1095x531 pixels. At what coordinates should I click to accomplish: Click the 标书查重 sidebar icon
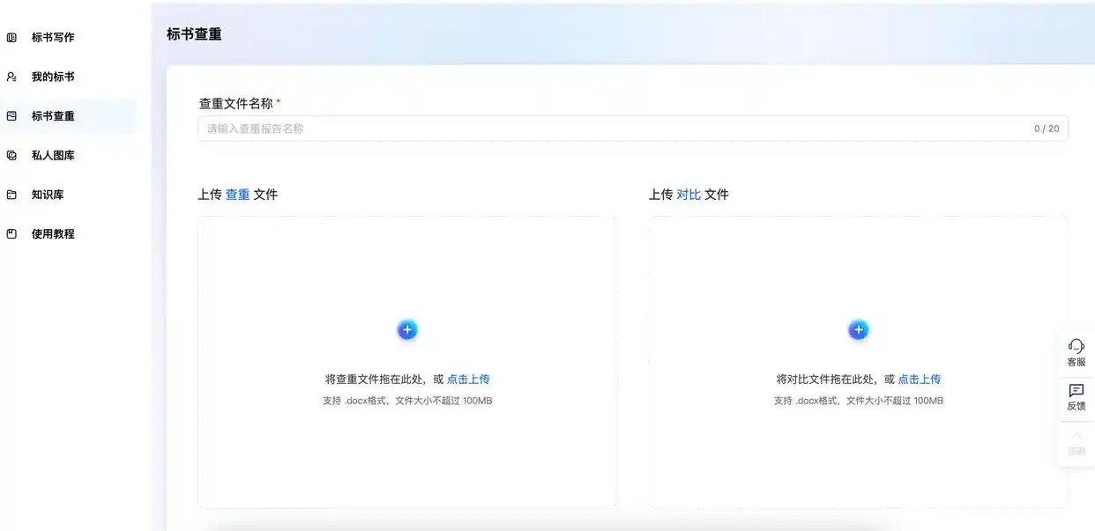click(x=11, y=116)
